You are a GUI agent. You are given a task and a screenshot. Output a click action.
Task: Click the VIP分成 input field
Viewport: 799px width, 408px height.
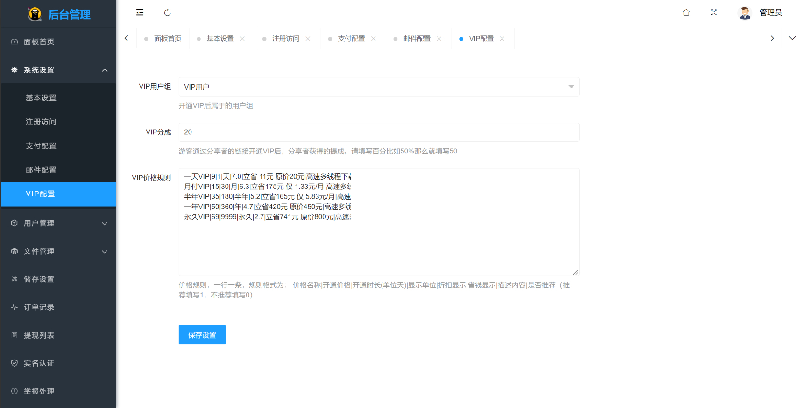pos(379,132)
